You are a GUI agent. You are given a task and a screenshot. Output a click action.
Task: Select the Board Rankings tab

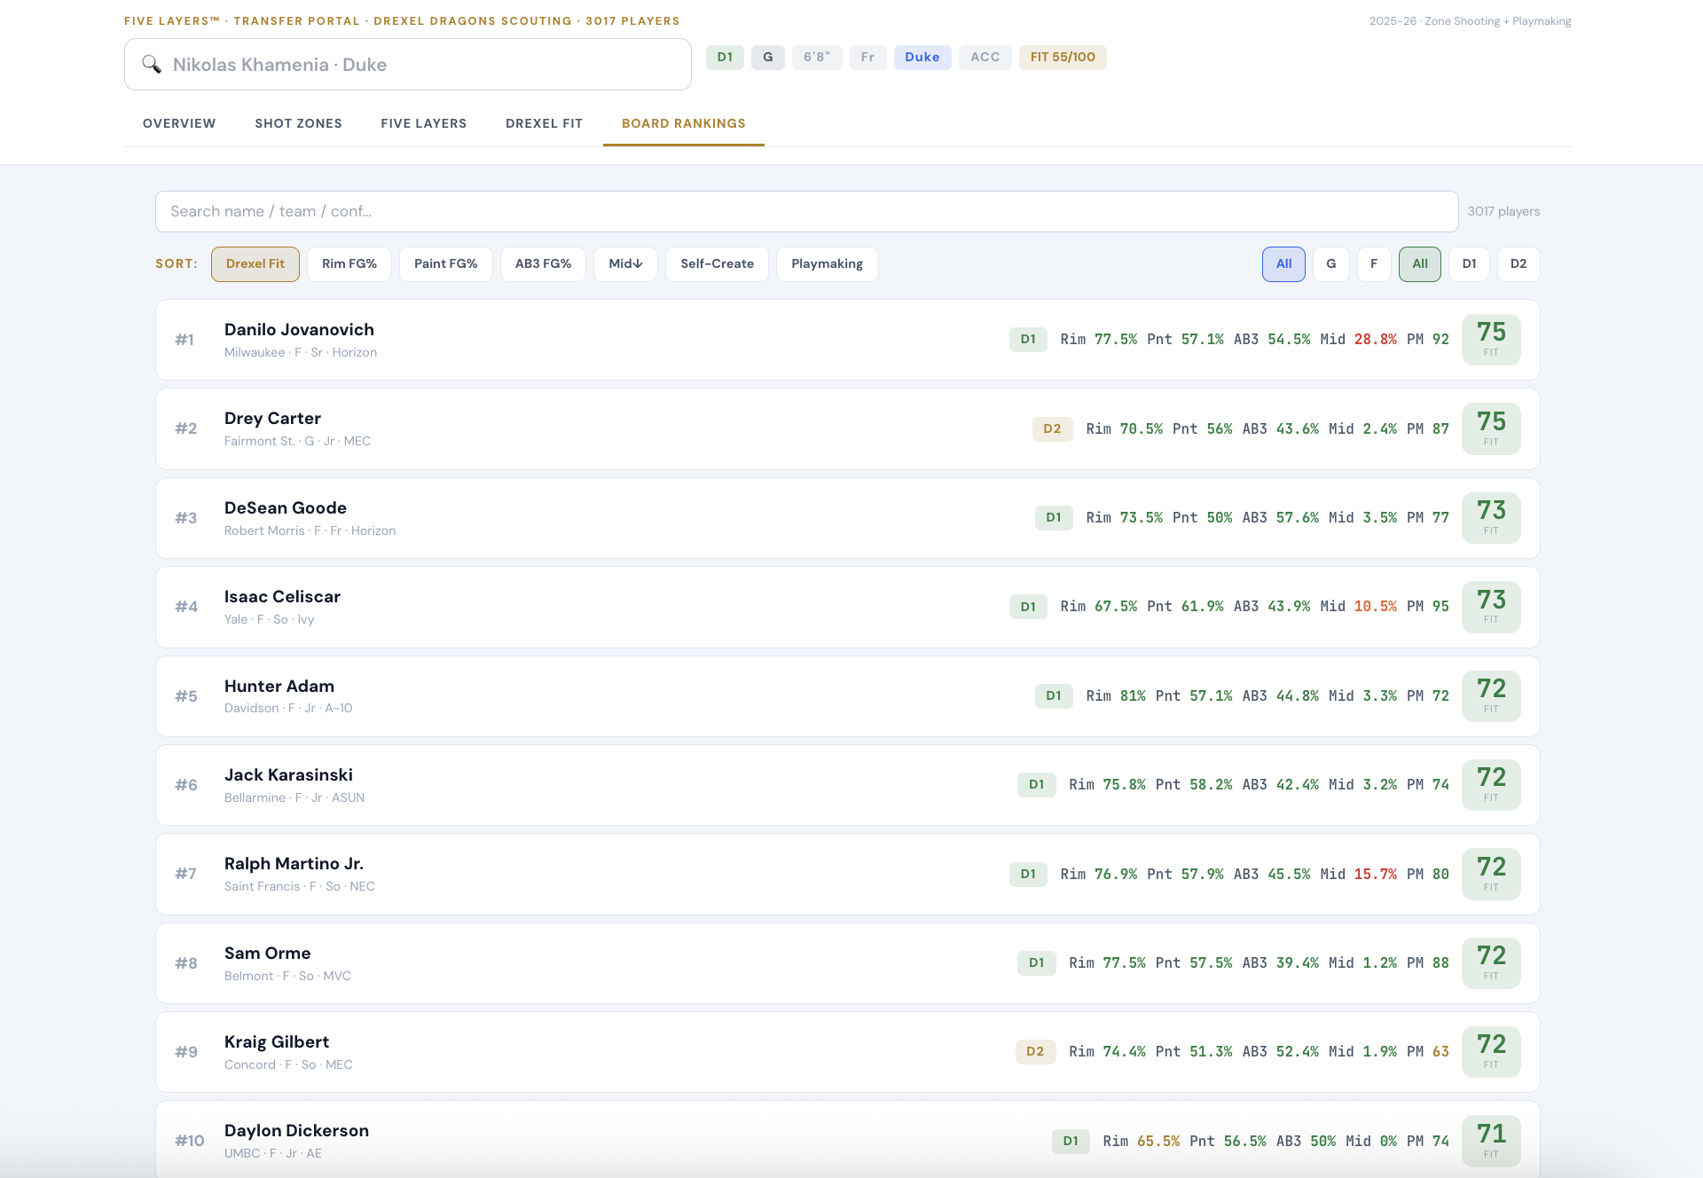[684, 123]
